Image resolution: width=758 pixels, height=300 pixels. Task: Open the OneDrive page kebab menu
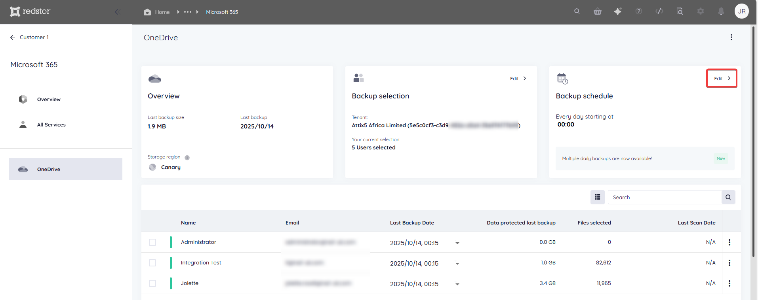731,37
